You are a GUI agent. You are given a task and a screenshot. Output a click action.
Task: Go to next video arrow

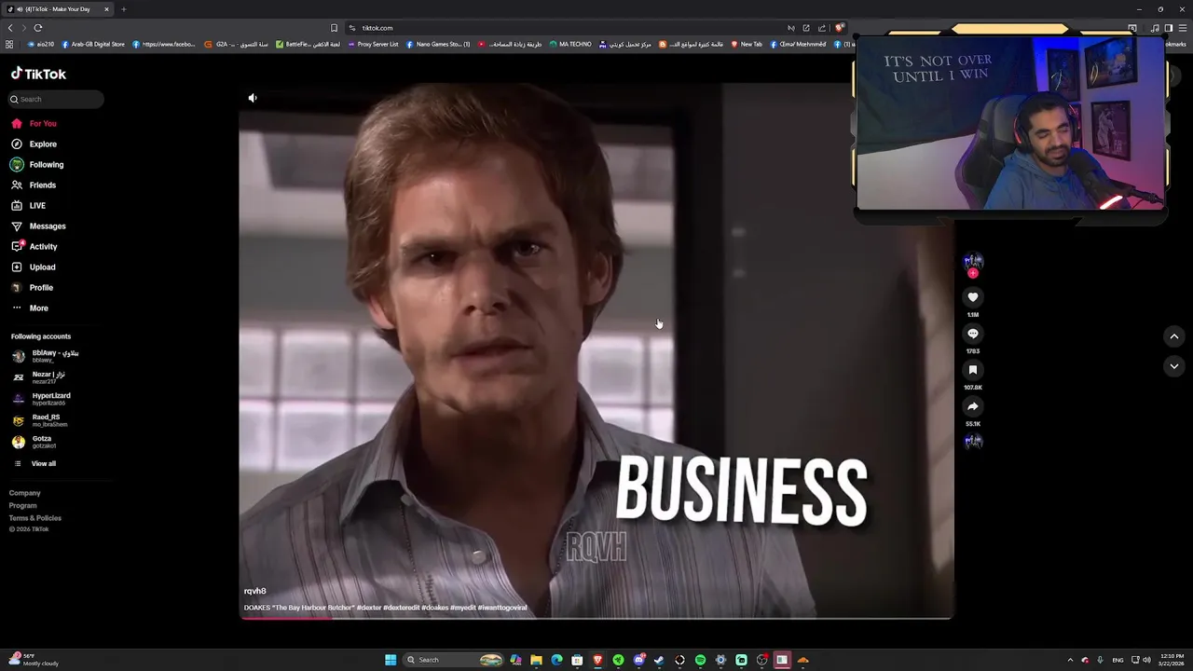pyautogui.click(x=1174, y=366)
